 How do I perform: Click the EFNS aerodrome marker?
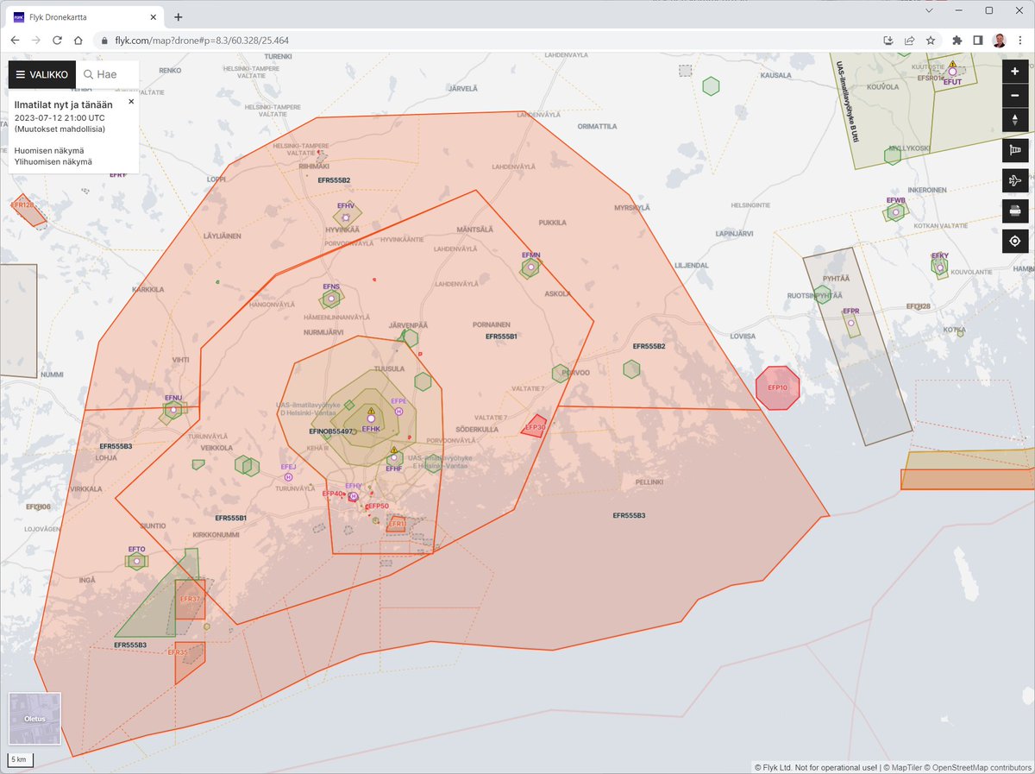(330, 299)
